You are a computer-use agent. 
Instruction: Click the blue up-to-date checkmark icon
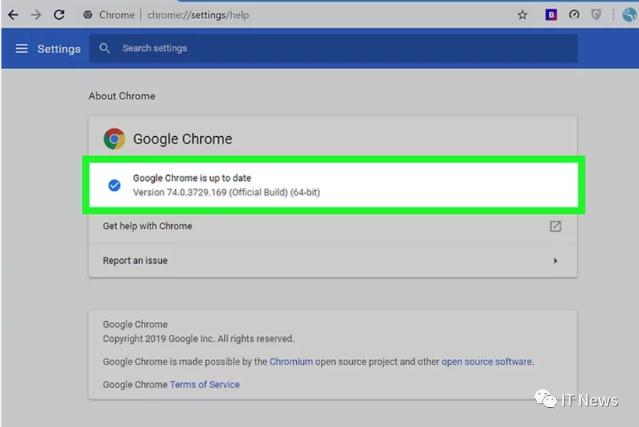pyautogui.click(x=114, y=185)
